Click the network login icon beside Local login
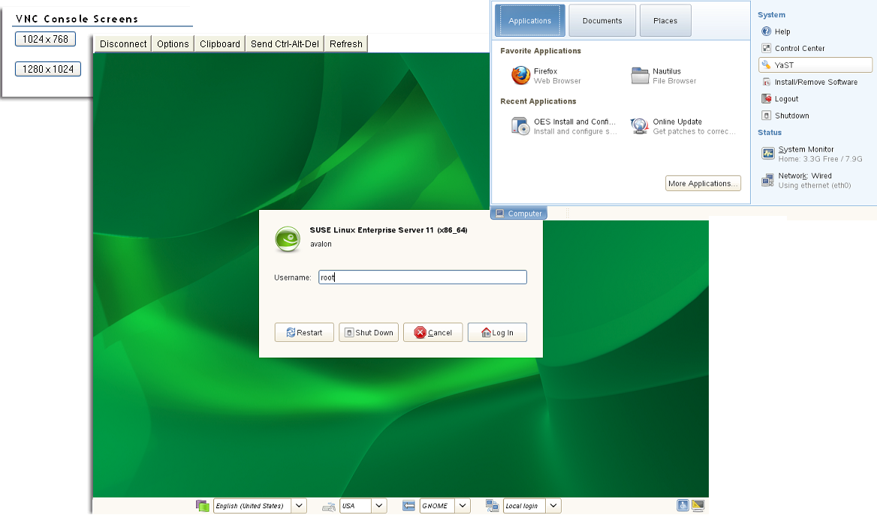 (x=493, y=505)
